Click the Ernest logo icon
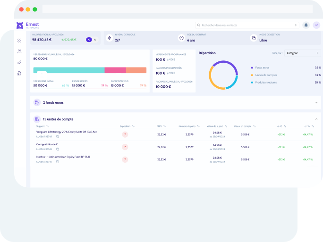The height and width of the screenshot is (242, 323). tap(19, 25)
